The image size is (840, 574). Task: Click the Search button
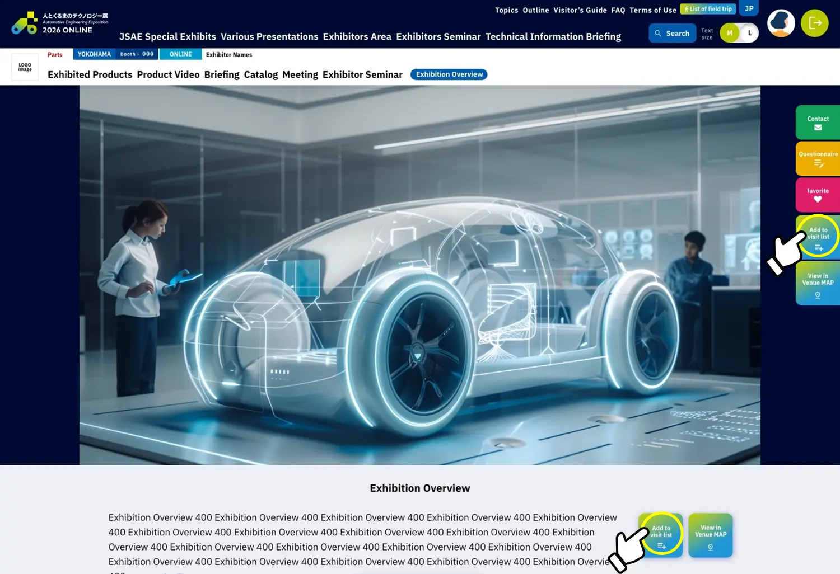coord(672,34)
